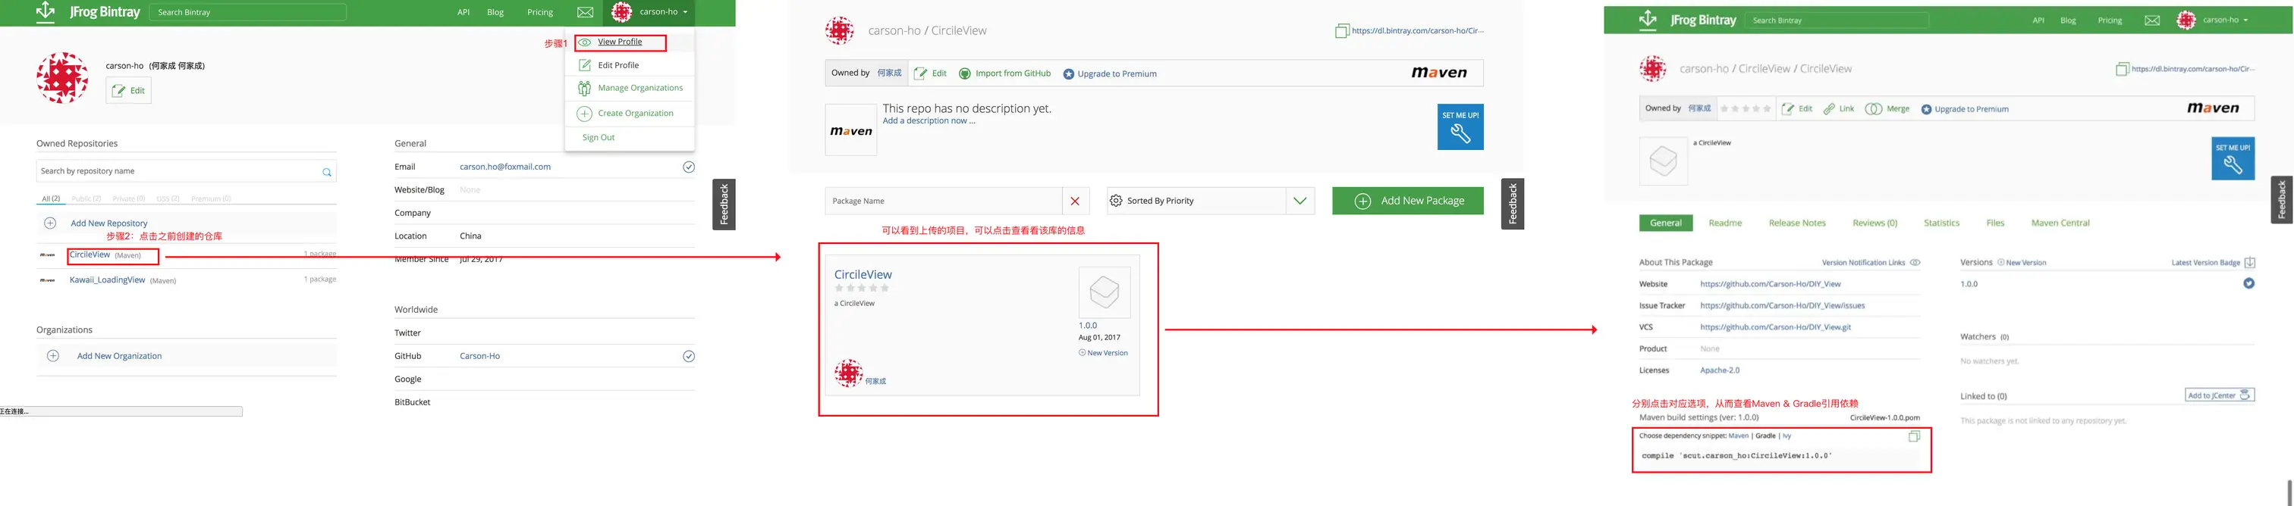Choose Edit Profile in the user menu
The width and height of the screenshot is (2294, 506).
pyautogui.click(x=618, y=65)
